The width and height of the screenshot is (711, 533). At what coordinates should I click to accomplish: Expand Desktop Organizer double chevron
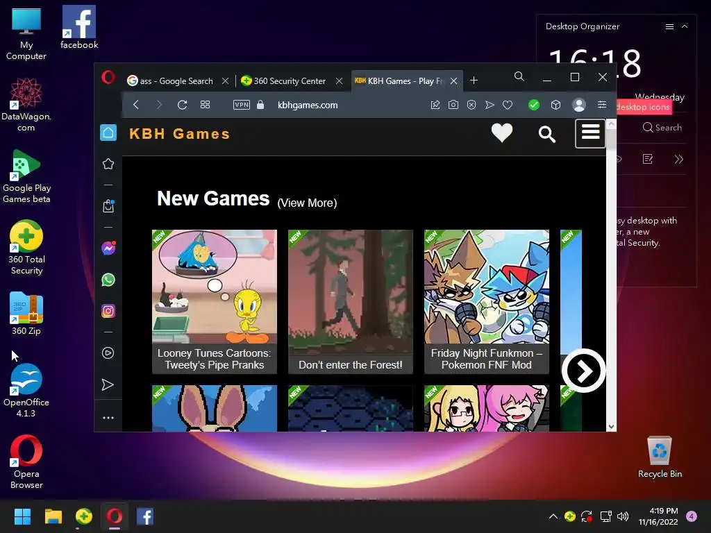pyautogui.click(x=679, y=159)
